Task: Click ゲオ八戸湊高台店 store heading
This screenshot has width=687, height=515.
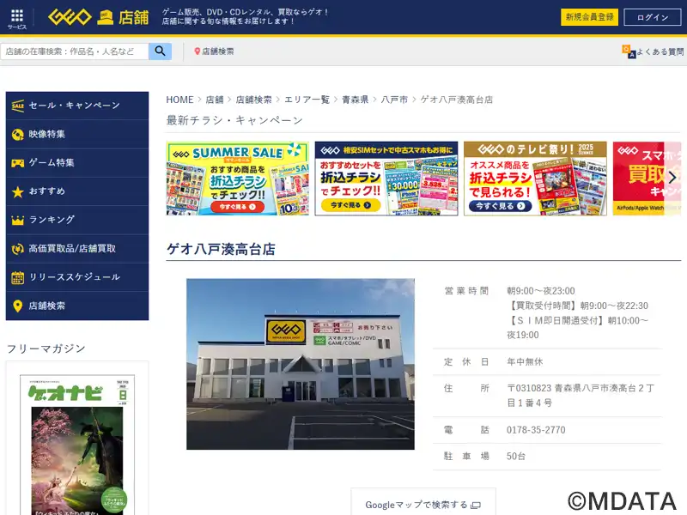Action: click(221, 249)
